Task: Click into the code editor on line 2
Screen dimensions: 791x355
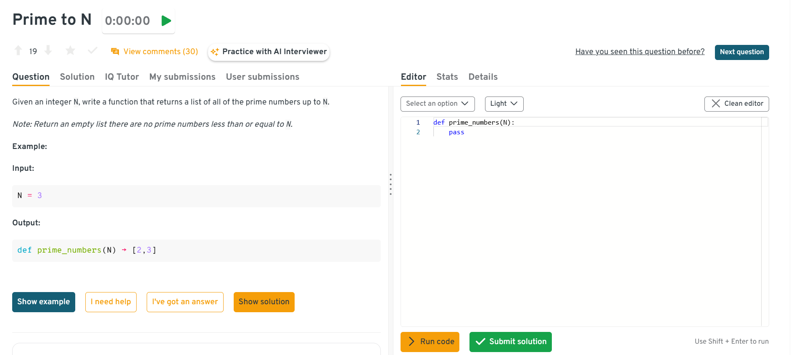Action: [x=546, y=132]
